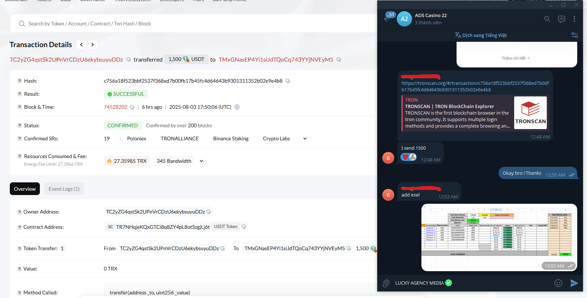Expand the Confirmed SRs list chevron
The height and width of the screenshot is (298, 587).
coord(305,138)
